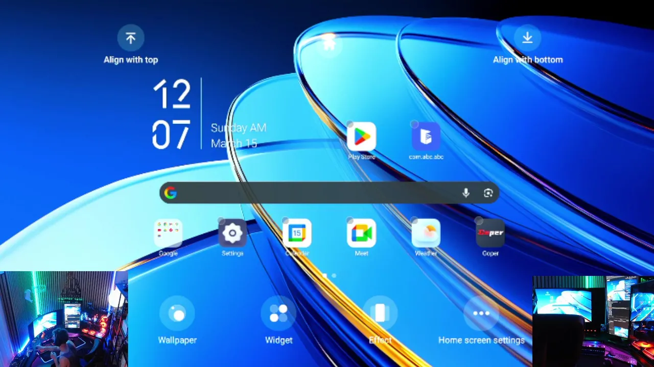Screen dimensions: 654x367
Task: Open the com.abc.abc app icon
Action: 426,137
